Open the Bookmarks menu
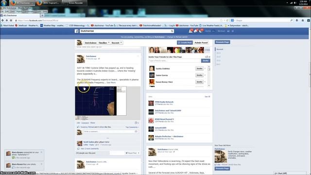This screenshot has width=311, height=175. pos(29,12)
